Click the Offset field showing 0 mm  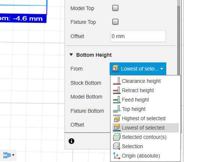[138, 36]
